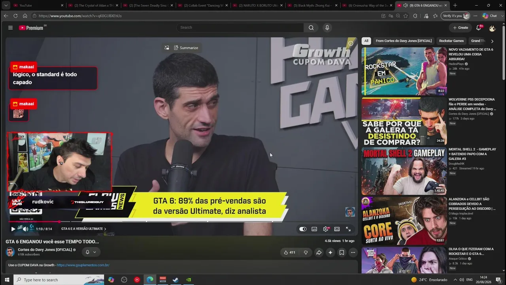Expand the tab search dropdown
Viewport: 506px width, 285px height.
coord(6,5)
